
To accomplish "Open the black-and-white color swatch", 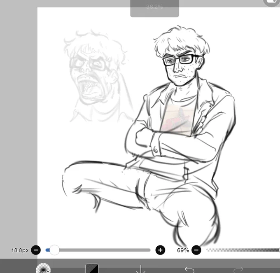I will [x=92, y=268].
